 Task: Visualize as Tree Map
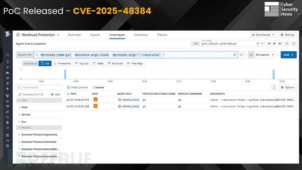(135, 64)
